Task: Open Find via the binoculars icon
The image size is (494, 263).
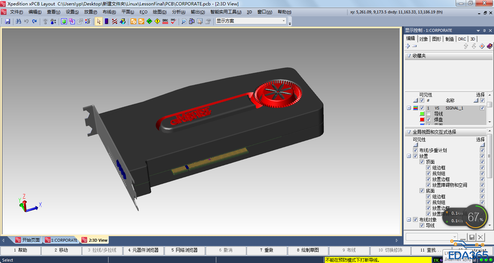Action: [18, 21]
